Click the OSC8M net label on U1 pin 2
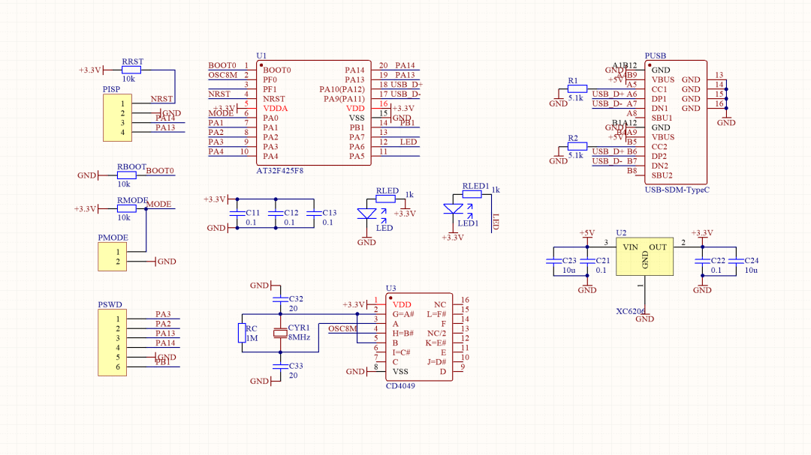 [223, 75]
